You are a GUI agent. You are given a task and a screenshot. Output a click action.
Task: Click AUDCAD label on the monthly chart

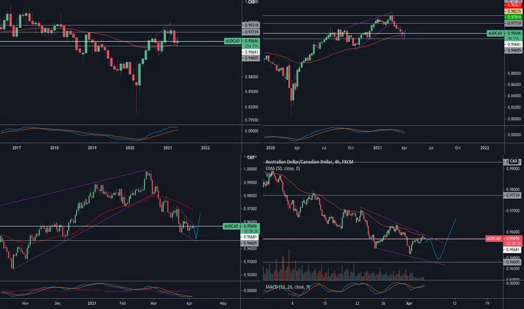point(233,41)
